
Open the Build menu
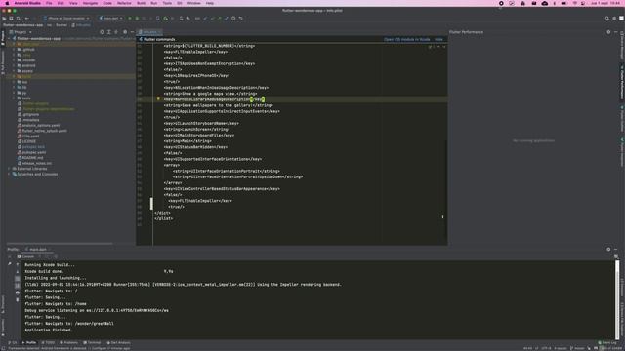tap(141, 3)
